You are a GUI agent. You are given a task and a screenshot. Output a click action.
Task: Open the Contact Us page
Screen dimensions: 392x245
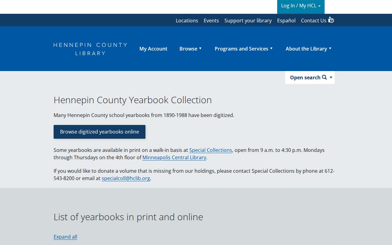point(314,21)
